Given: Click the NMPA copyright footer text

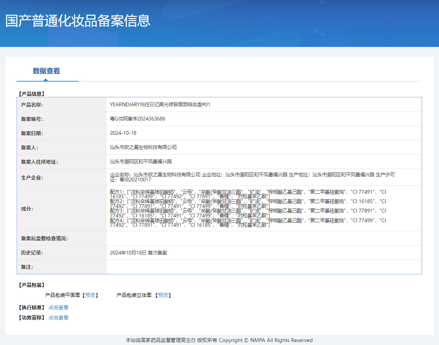Looking at the screenshot, I should click(x=219, y=340).
